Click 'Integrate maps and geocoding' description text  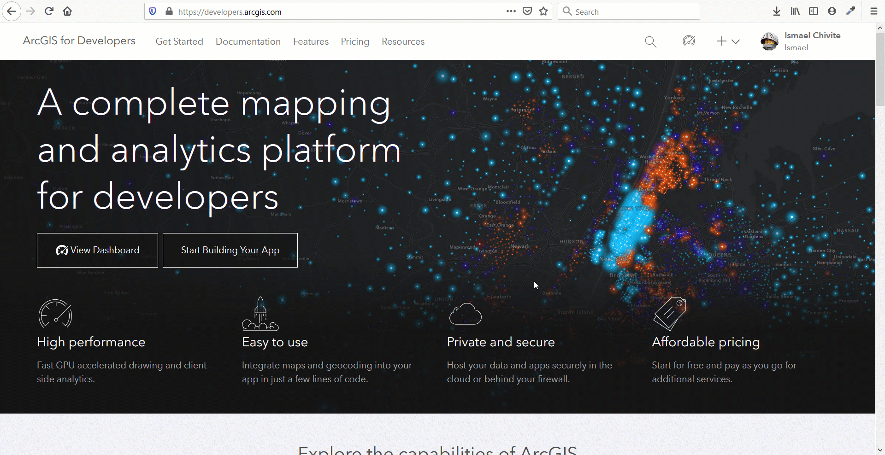pos(327,372)
